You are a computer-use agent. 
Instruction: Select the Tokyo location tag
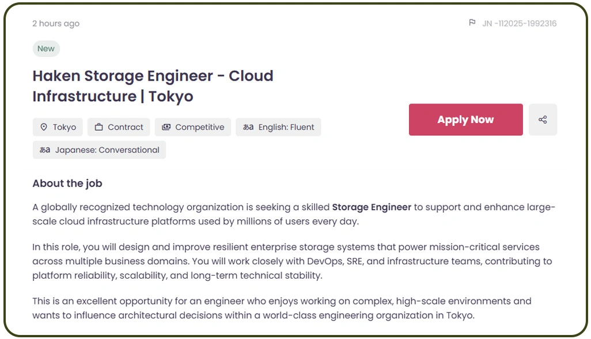pos(58,127)
